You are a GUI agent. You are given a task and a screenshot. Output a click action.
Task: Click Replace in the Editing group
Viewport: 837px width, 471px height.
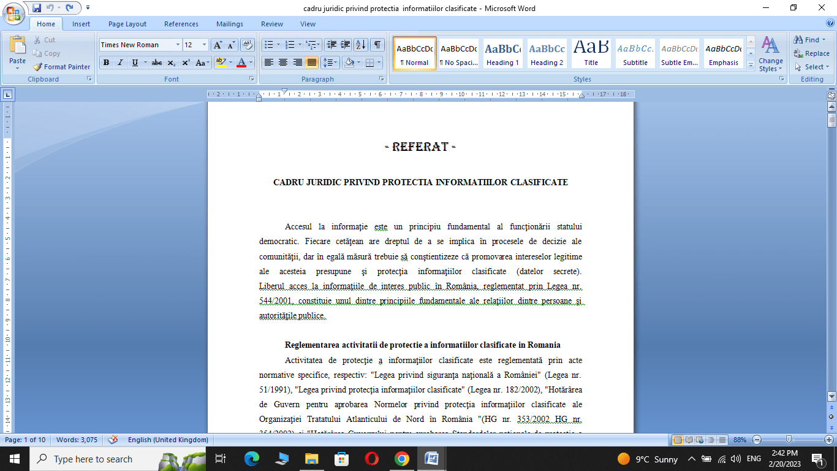coord(811,53)
